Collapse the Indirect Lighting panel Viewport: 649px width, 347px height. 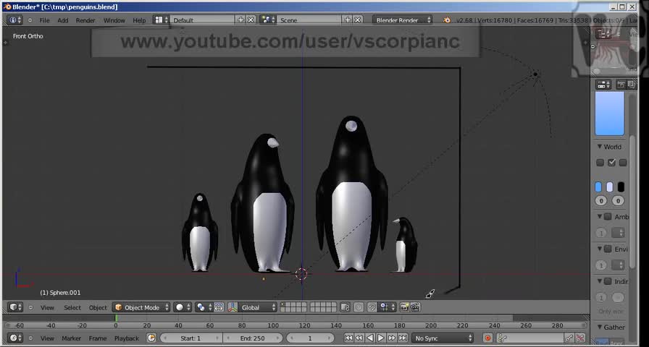tap(599, 281)
